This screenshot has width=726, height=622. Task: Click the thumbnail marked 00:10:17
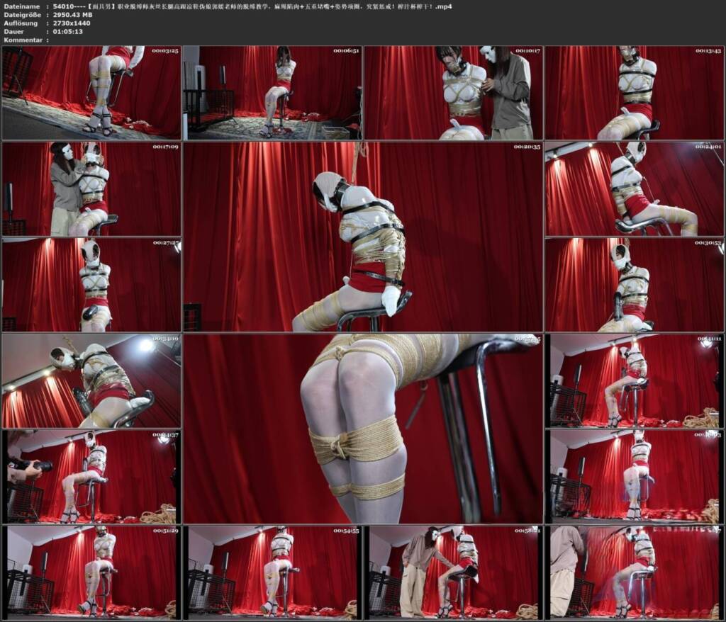[453, 93]
